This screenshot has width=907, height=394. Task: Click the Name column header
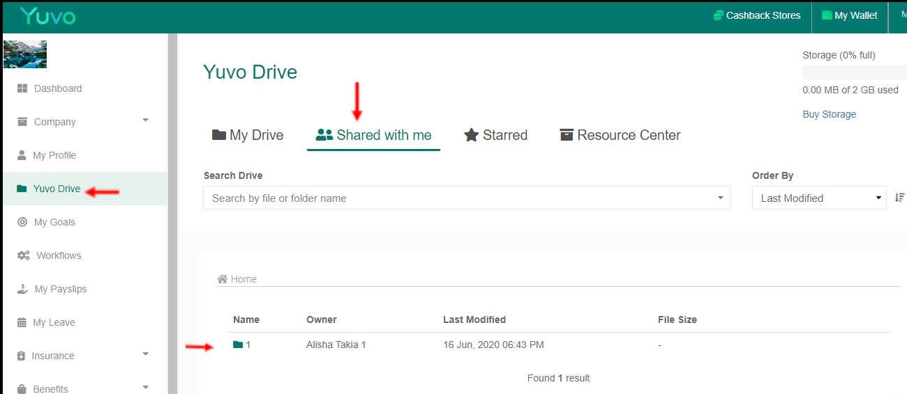point(246,320)
